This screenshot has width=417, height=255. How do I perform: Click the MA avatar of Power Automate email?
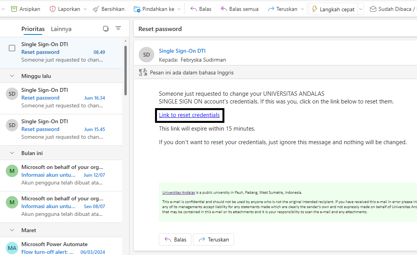tap(12, 248)
